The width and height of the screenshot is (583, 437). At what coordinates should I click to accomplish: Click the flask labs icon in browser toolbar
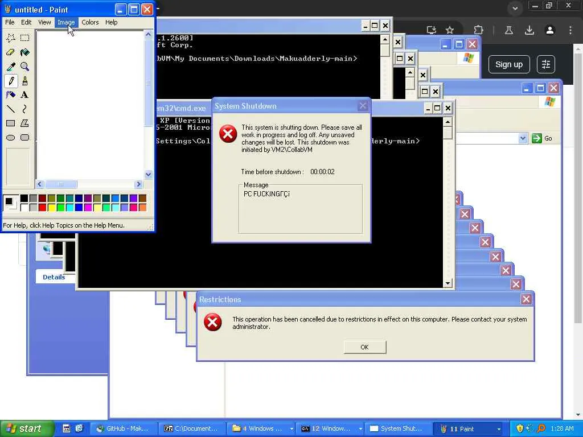pyautogui.click(x=509, y=30)
